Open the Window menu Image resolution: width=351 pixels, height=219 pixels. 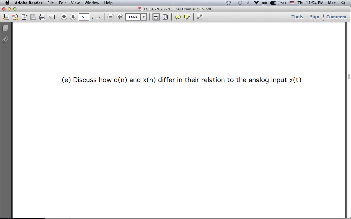tap(92, 3)
